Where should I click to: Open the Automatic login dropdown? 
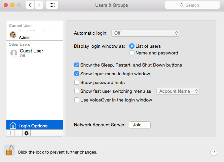click(x=145, y=33)
